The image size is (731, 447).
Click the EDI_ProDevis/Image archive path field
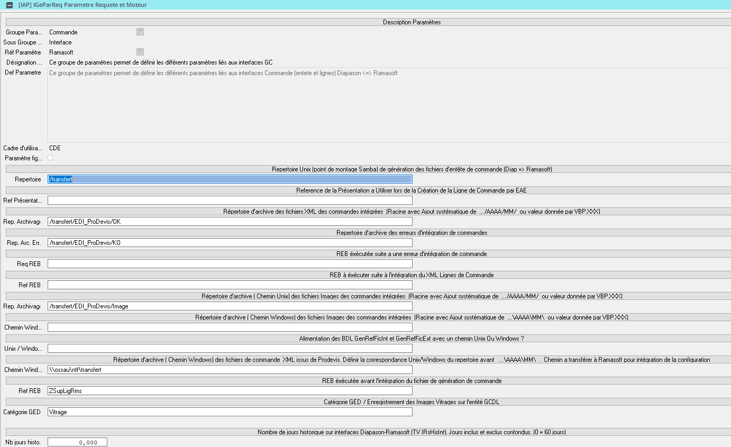(x=230, y=306)
